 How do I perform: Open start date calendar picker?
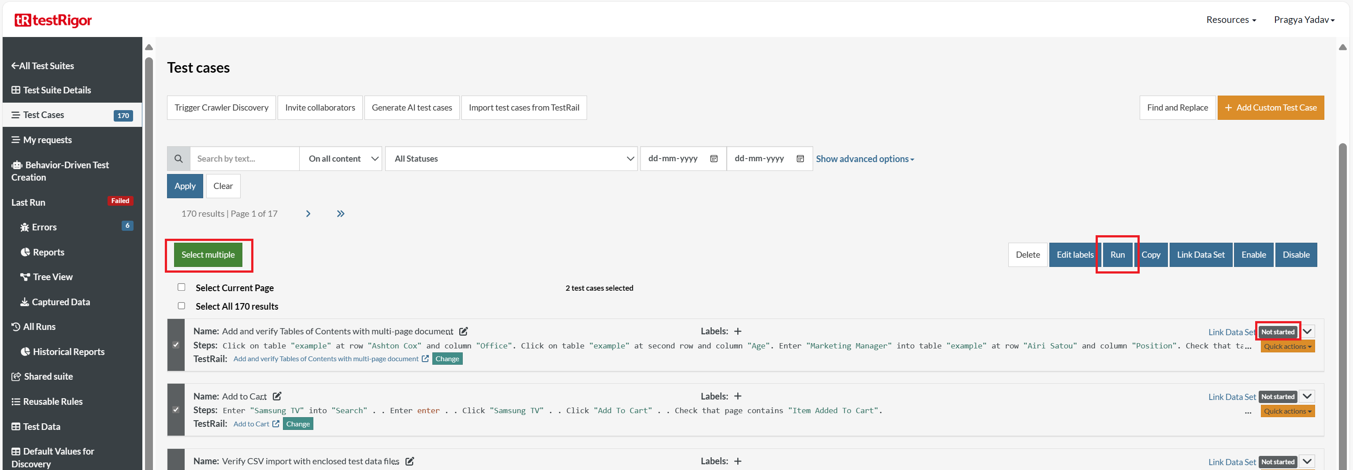point(714,159)
